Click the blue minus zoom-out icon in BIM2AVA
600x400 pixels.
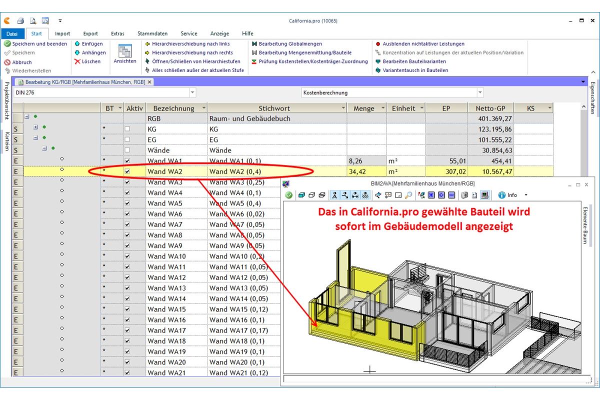tap(451, 195)
